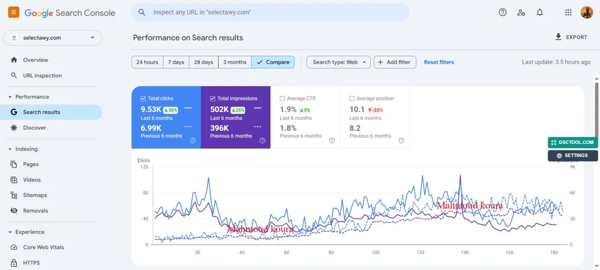Open the Help question mark icon
The height and width of the screenshot is (270, 600).
502,13
